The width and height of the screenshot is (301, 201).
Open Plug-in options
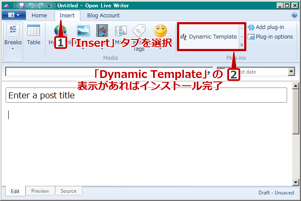270,37
